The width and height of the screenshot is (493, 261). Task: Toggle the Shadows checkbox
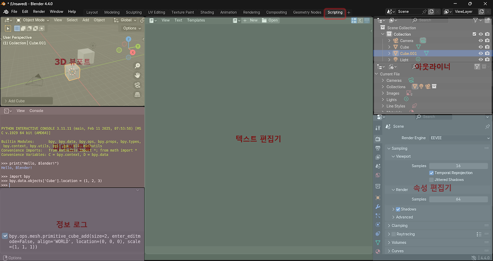pyautogui.click(x=398, y=209)
